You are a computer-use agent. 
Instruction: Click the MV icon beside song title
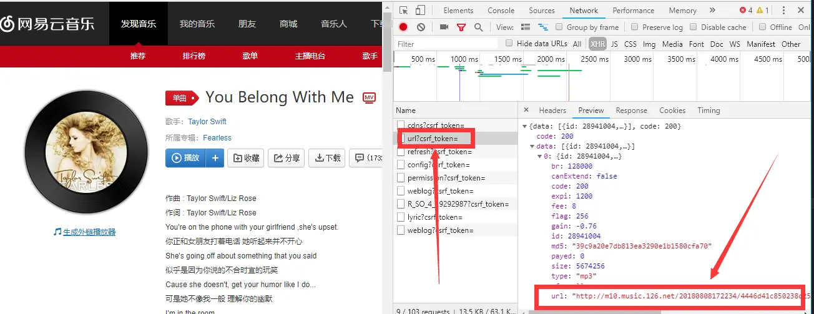tap(369, 97)
